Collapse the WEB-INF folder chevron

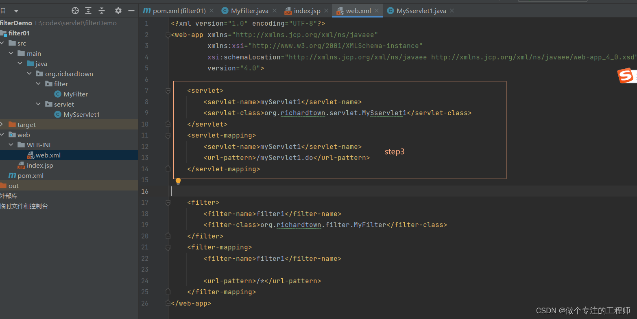point(11,145)
